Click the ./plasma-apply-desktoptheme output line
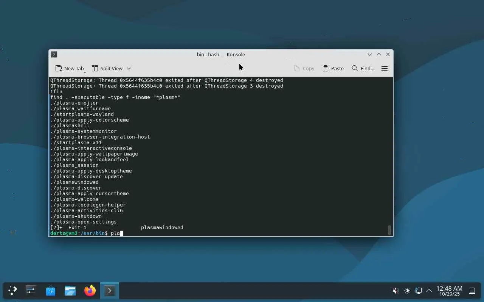Screen dimensions: 484x302 point(91,171)
